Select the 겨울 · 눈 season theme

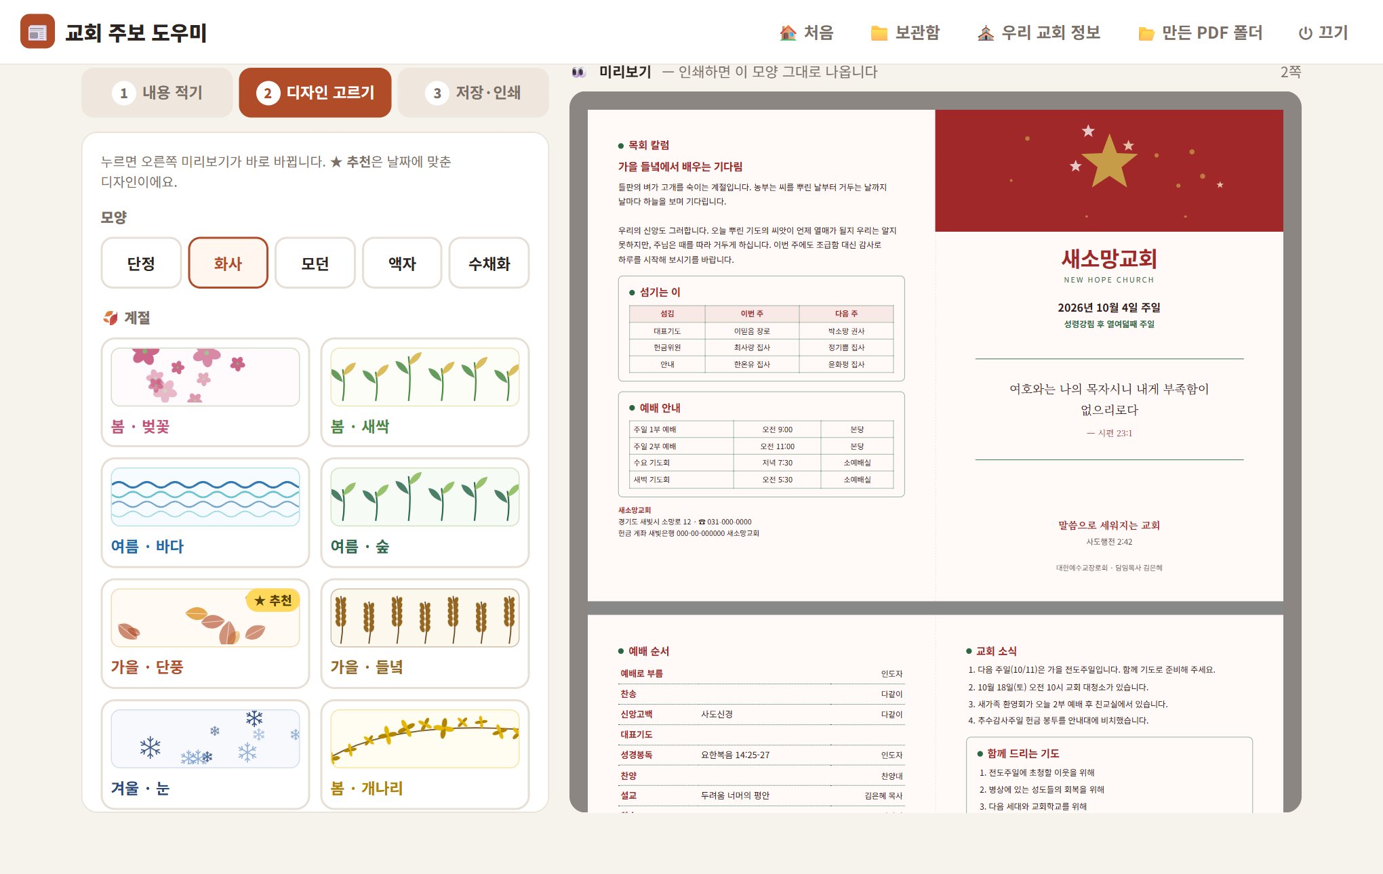(205, 754)
